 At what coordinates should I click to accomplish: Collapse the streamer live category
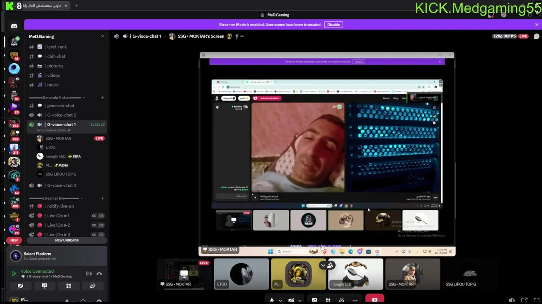(x=55, y=198)
